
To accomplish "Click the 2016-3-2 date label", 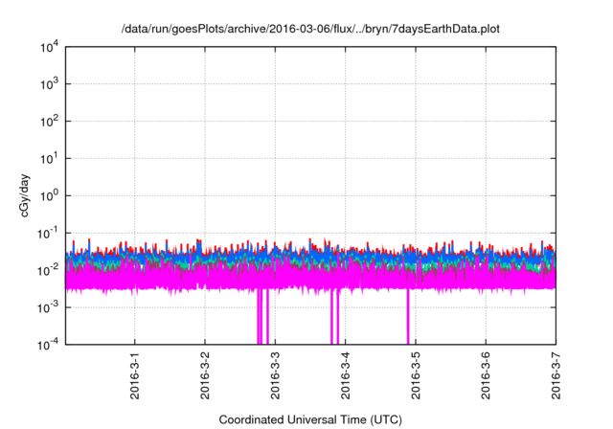I will point(205,375).
